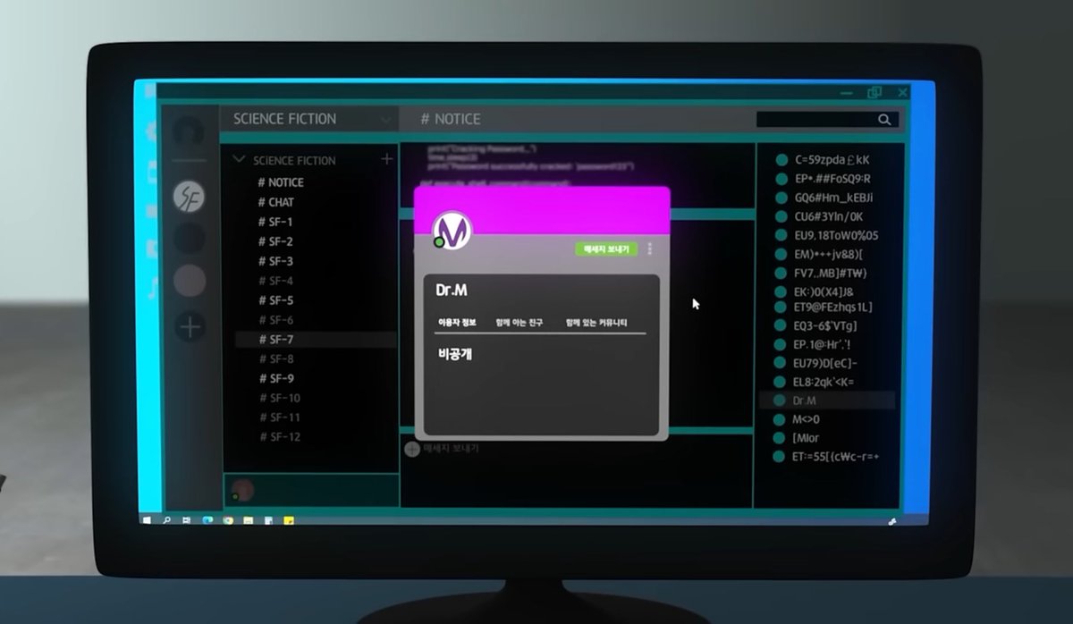Click the search magnifier icon
The width and height of the screenshot is (1073, 624).
point(884,120)
